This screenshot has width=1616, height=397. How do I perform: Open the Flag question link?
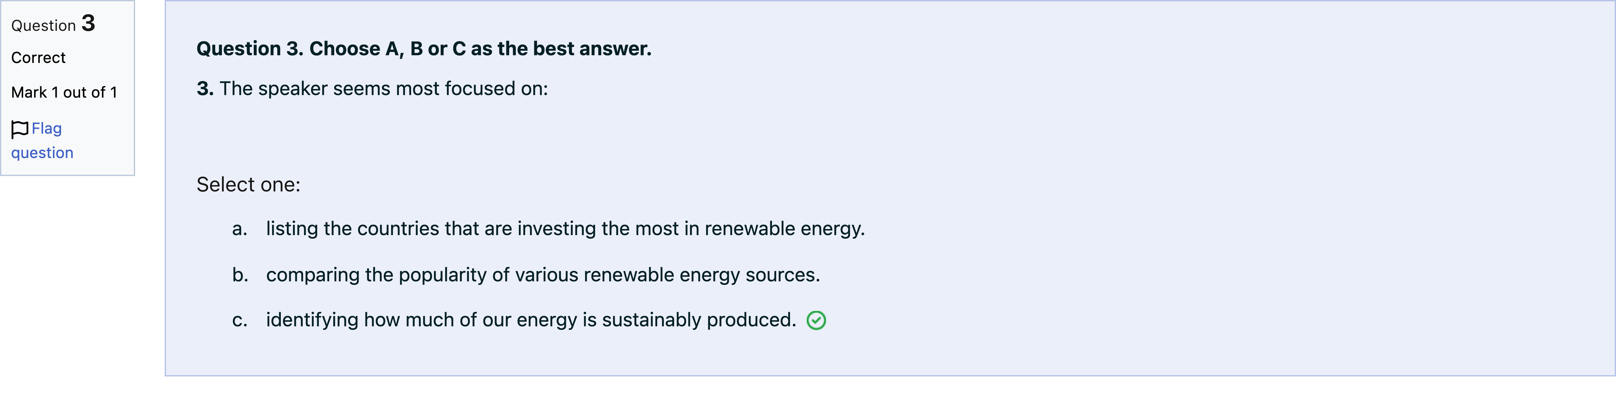coord(42,140)
